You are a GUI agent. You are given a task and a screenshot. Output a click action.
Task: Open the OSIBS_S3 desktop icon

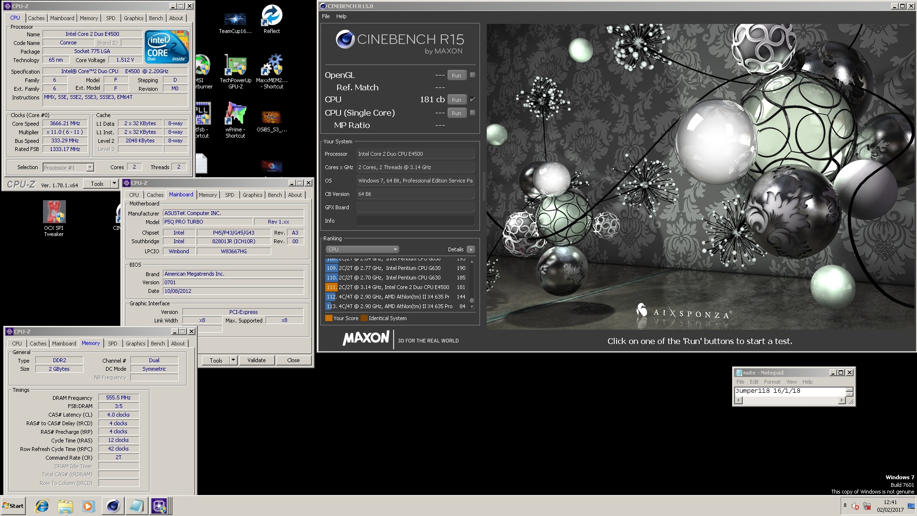(x=271, y=120)
